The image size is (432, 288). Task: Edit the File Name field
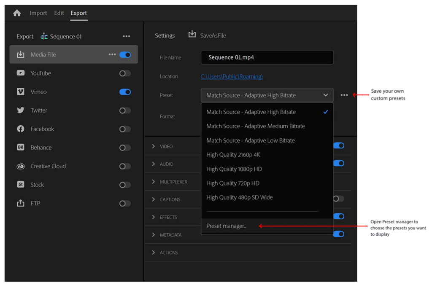point(267,57)
